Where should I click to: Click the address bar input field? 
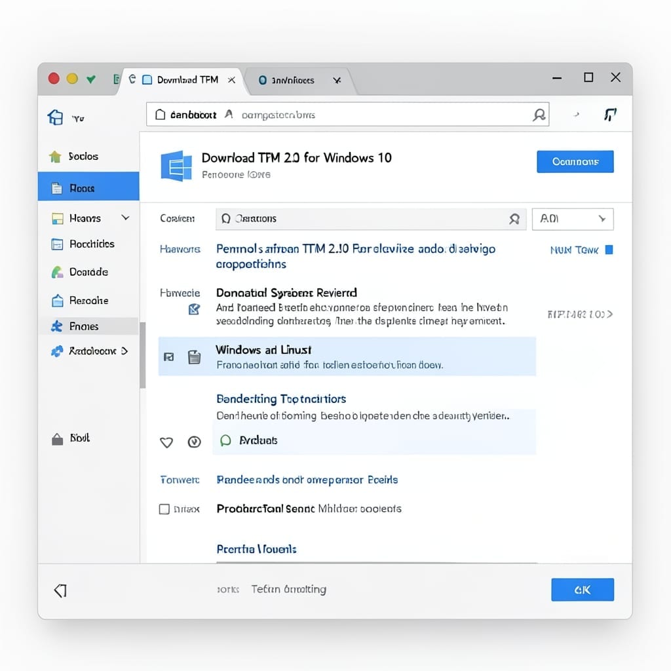347,114
